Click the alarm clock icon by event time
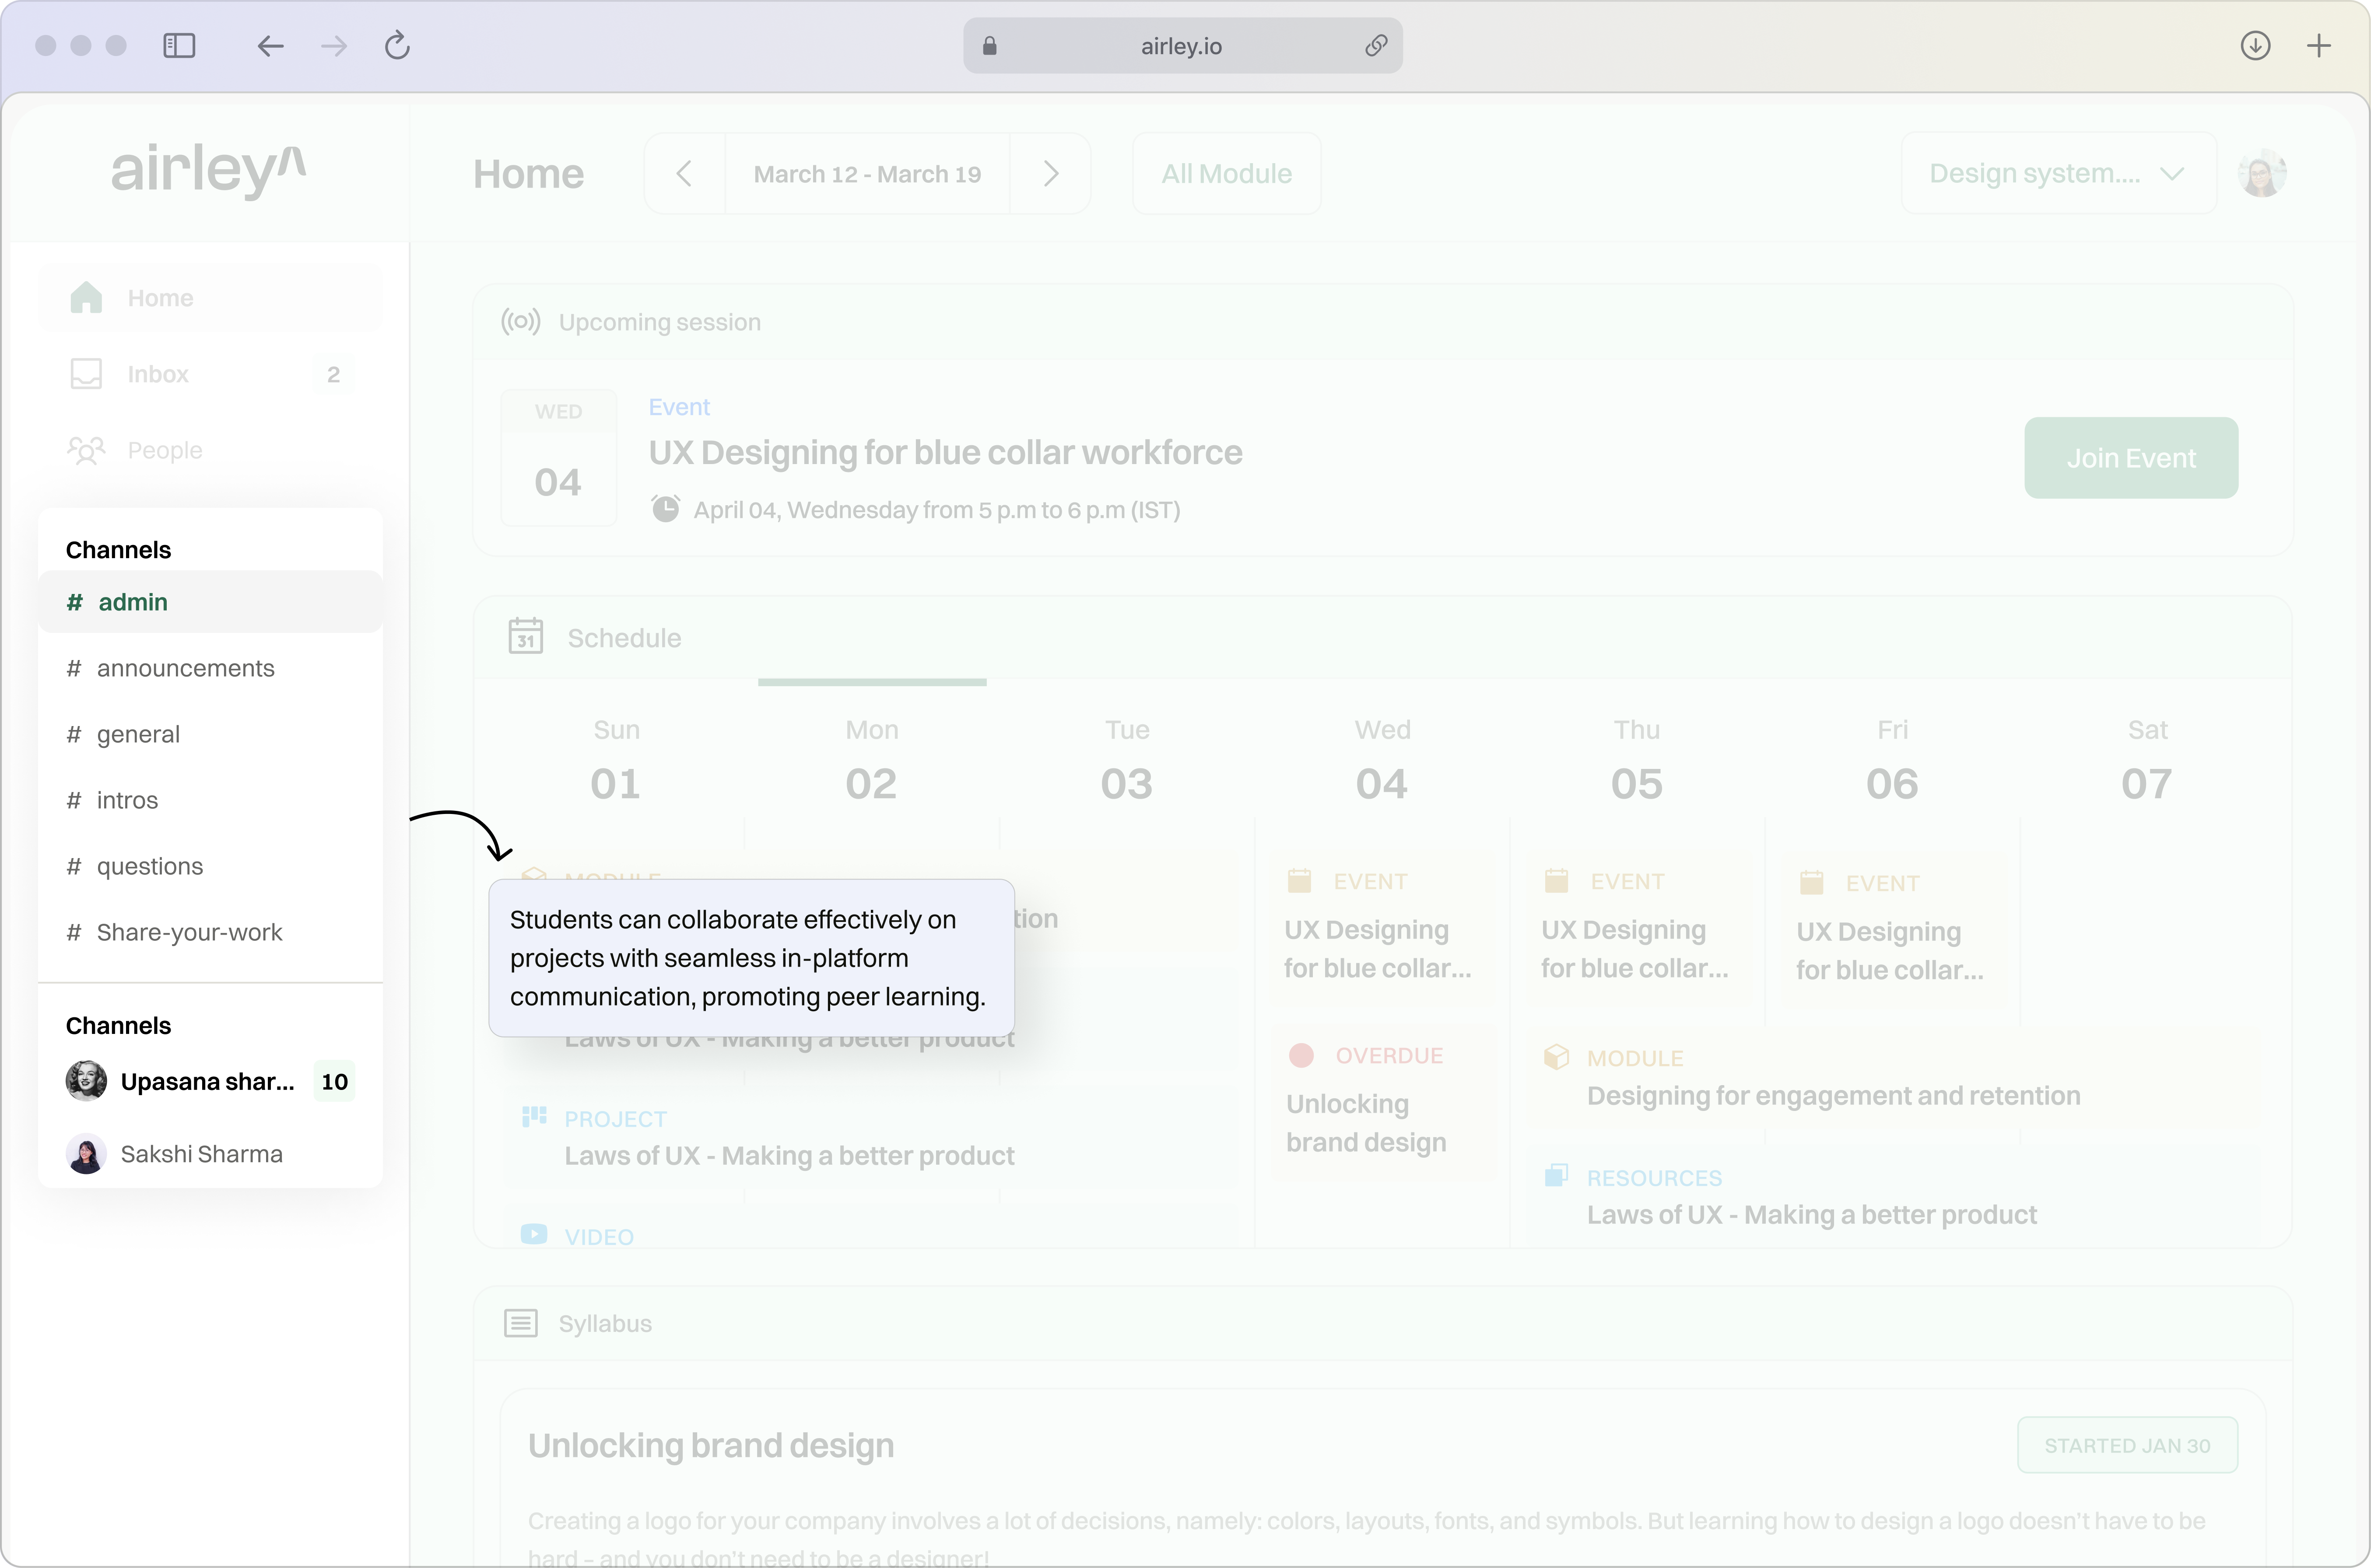Image resolution: width=2371 pixels, height=1568 pixels. point(665,509)
